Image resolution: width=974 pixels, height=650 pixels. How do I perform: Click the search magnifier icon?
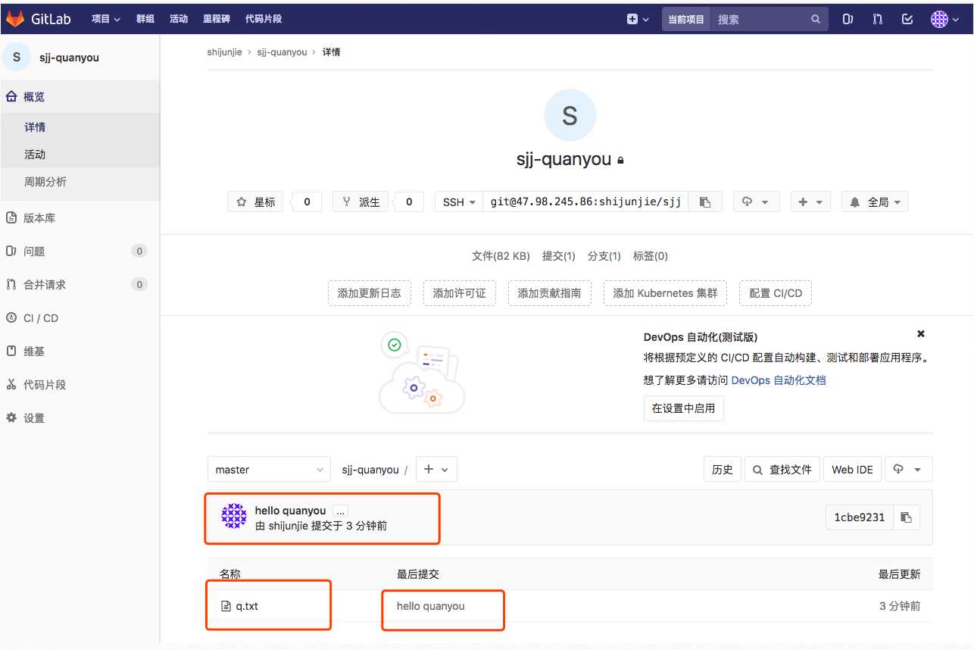816,20
